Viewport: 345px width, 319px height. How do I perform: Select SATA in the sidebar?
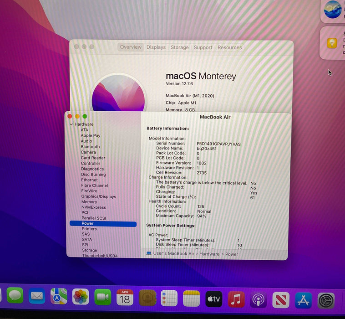click(86, 239)
